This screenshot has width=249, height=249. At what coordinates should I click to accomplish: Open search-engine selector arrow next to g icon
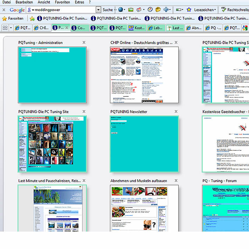click(33, 10)
